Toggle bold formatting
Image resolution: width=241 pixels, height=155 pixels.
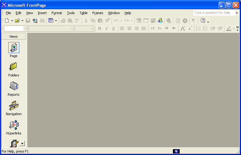99,29
